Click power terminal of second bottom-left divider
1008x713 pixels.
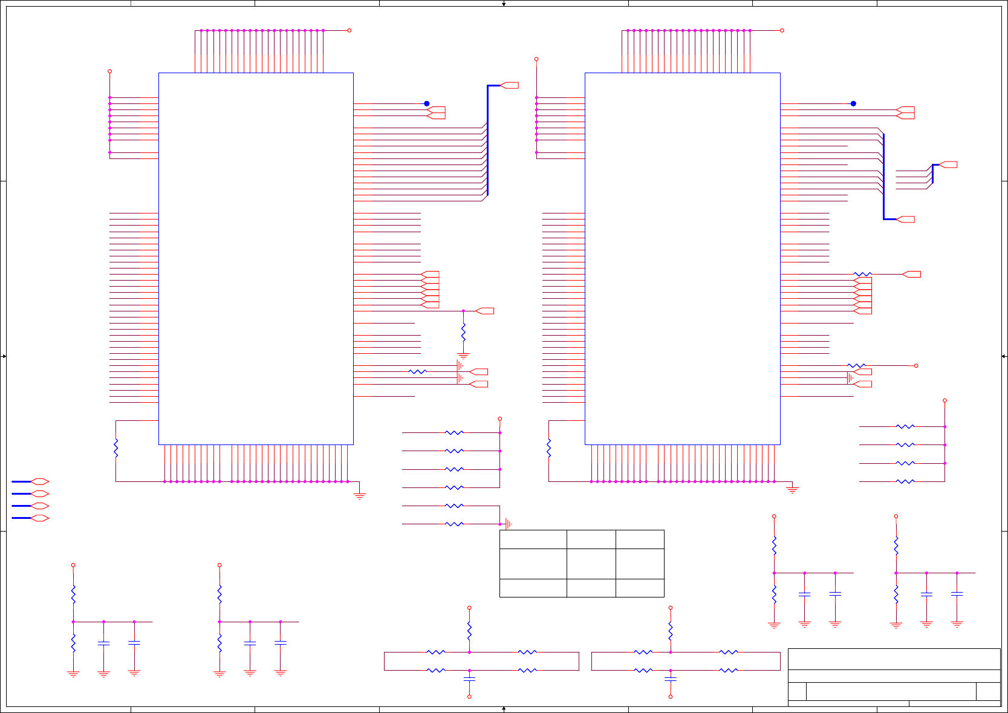219,565
